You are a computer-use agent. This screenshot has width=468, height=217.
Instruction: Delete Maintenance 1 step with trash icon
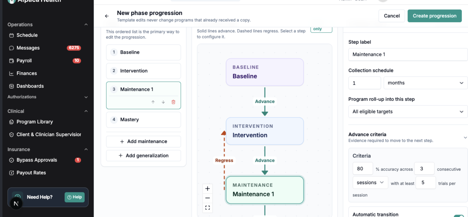[x=174, y=102]
